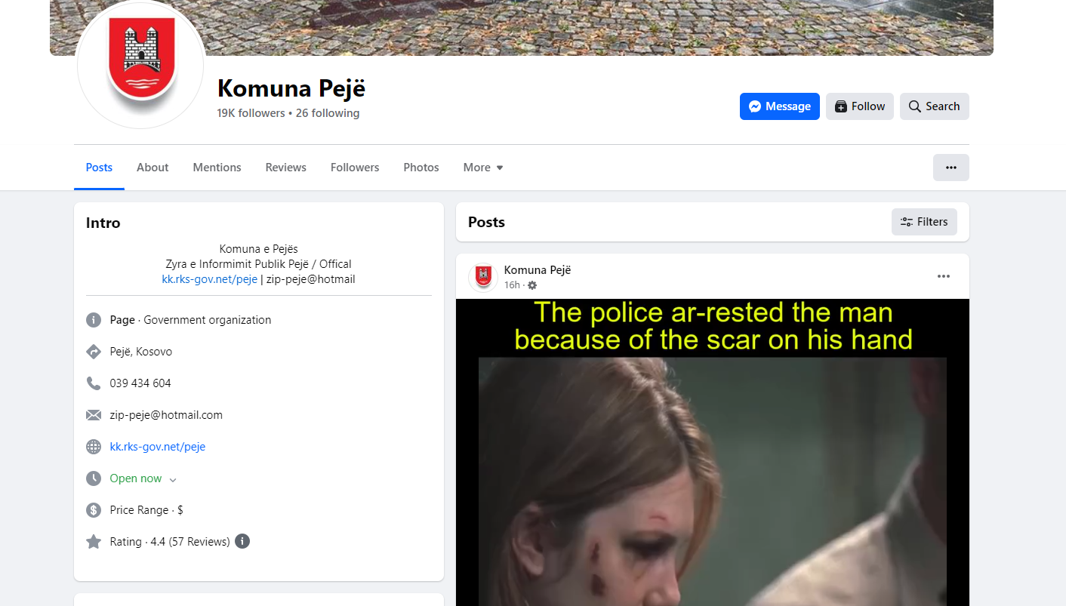
Task: Click the location arrow icon beside Pejë, Kosovo
Action: coord(94,352)
